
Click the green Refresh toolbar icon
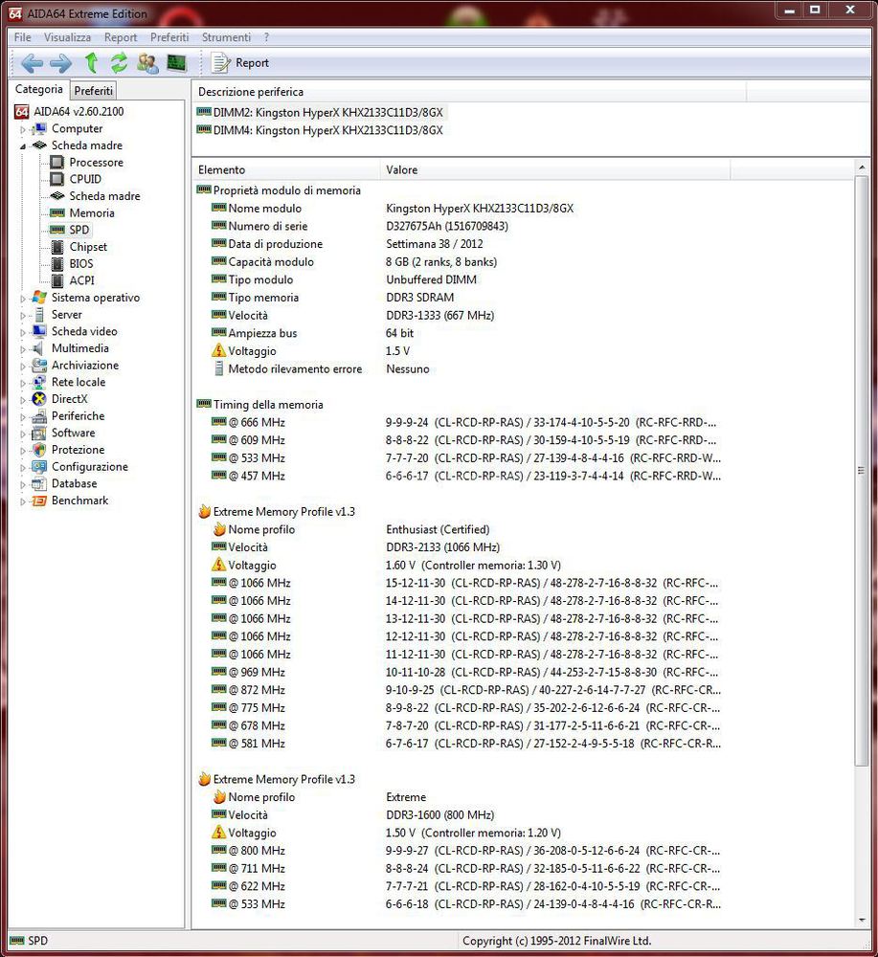coord(119,63)
